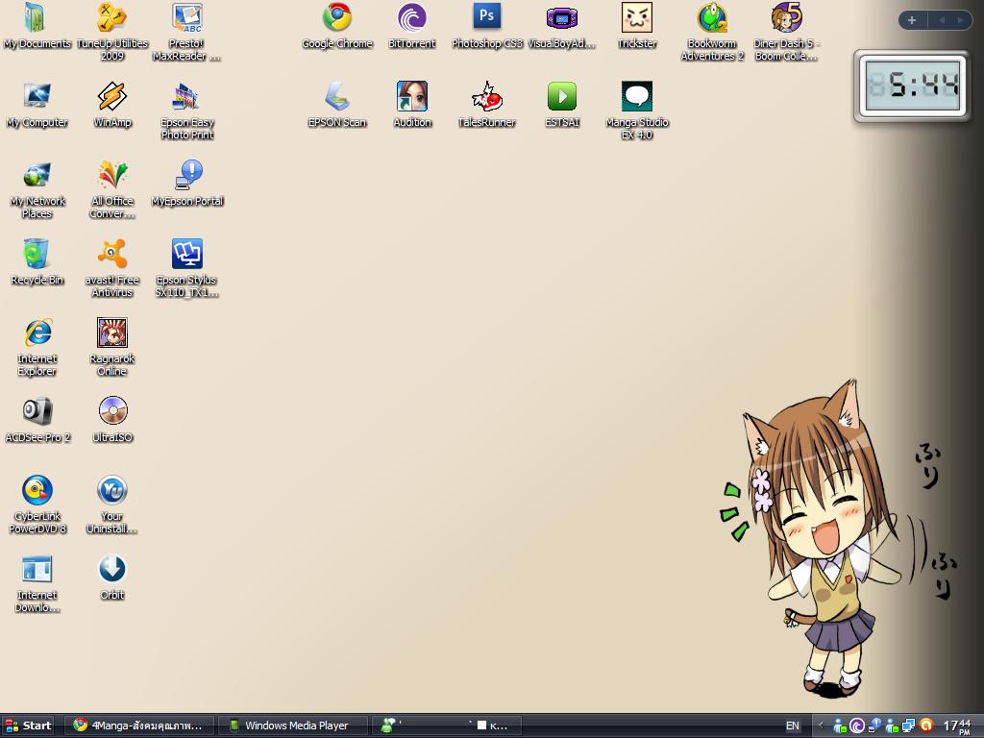Launch the TalesRunner desktop icon
The width and height of the screenshot is (984, 738).
487,105
